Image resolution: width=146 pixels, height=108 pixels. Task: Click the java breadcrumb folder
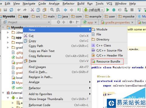click(63, 17)
